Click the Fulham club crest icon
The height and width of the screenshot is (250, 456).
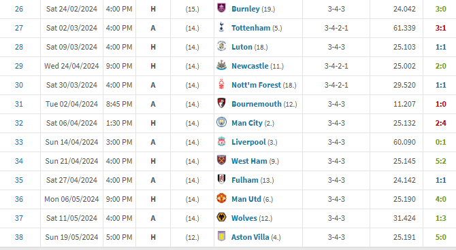tap(221, 179)
